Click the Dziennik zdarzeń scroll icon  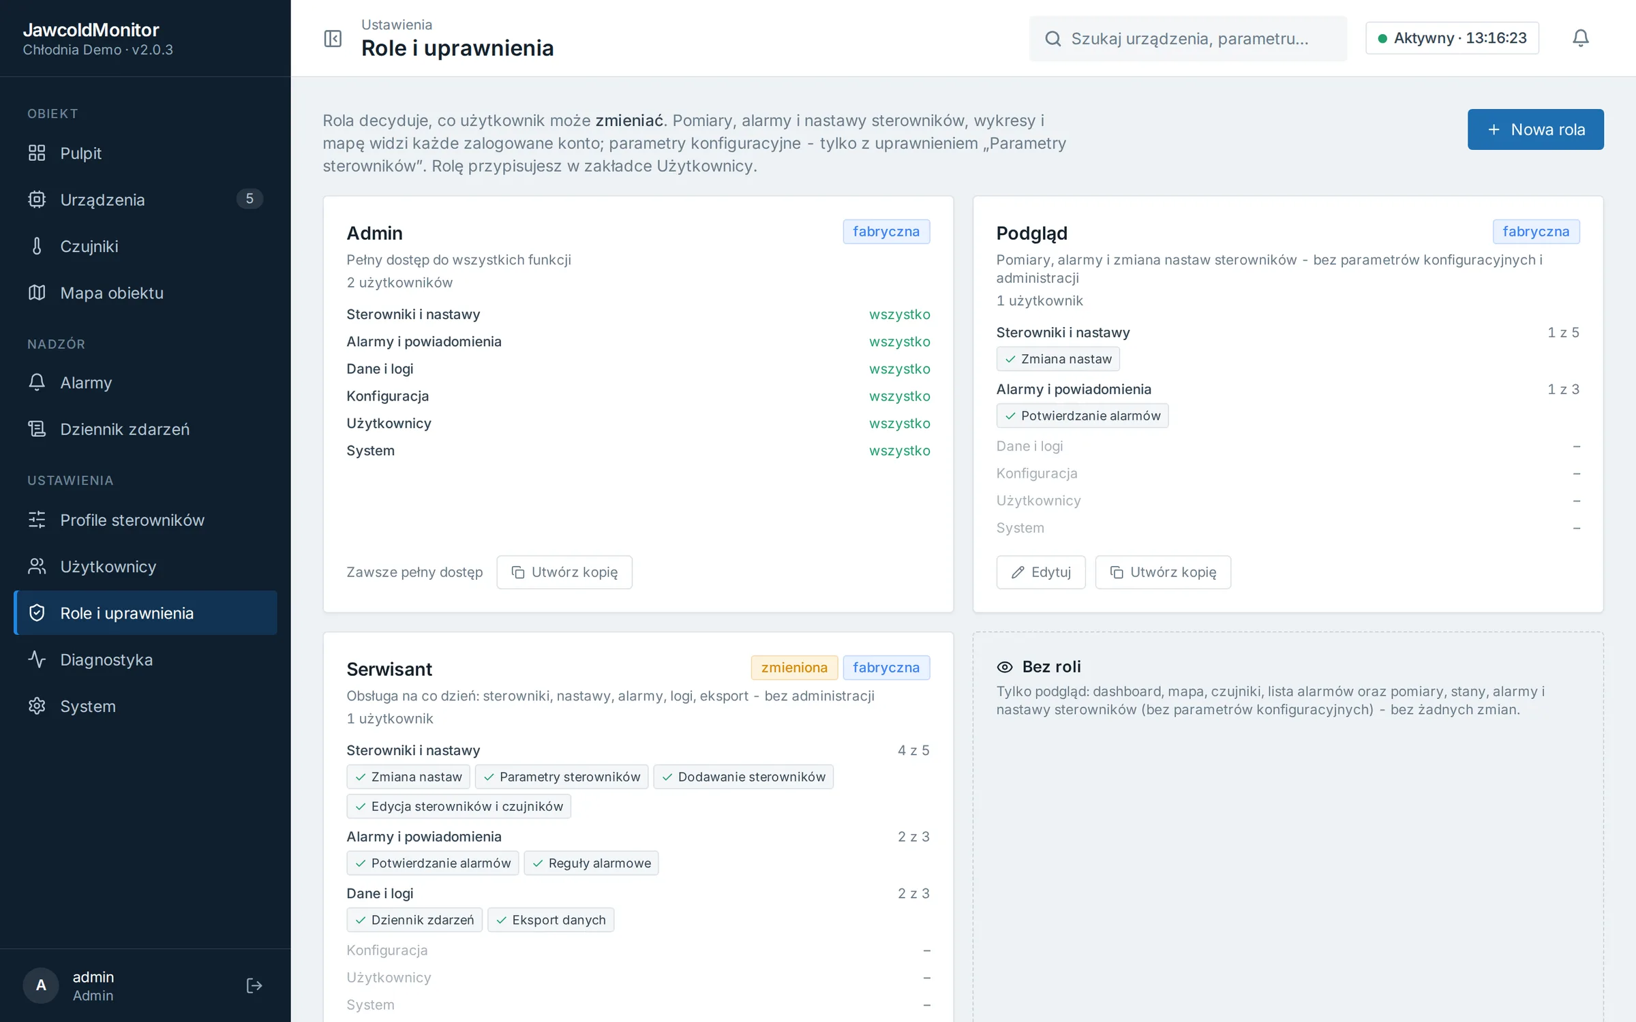37,429
